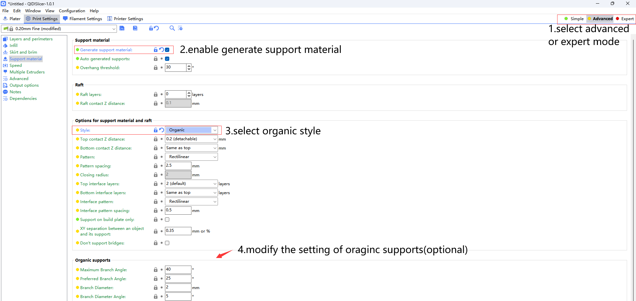Viewport: 636px width, 301px height.
Task: Disable the Generate support material checkbox
Action: 167,50
